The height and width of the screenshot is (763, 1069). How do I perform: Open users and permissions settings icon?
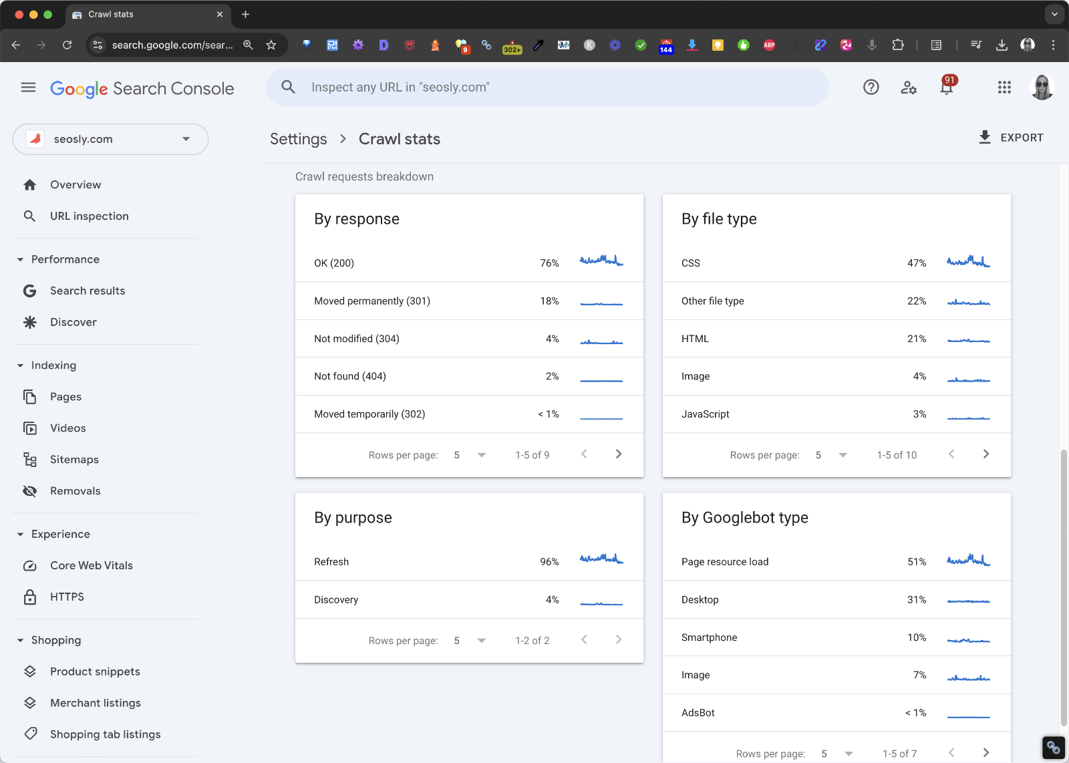point(909,88)
